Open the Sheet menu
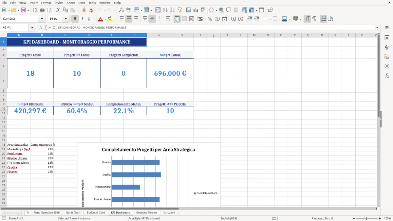Image resolution: width=393 pixels, height=221 pixels. click(71, 3)
